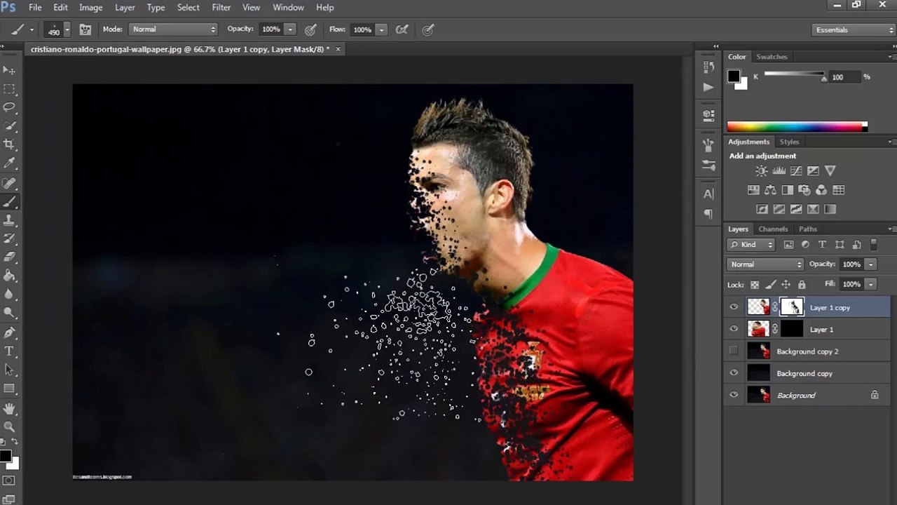897x505 pixels.
Task: Open the File menu
Action: pyautogui.click(x=35, y=7)
